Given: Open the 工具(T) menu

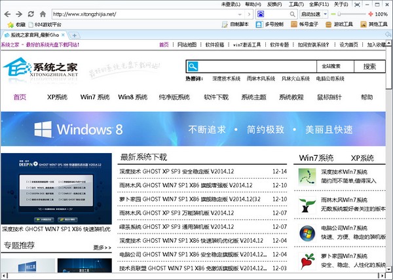Looking at the screenshot, I should (x=296, y=5).
